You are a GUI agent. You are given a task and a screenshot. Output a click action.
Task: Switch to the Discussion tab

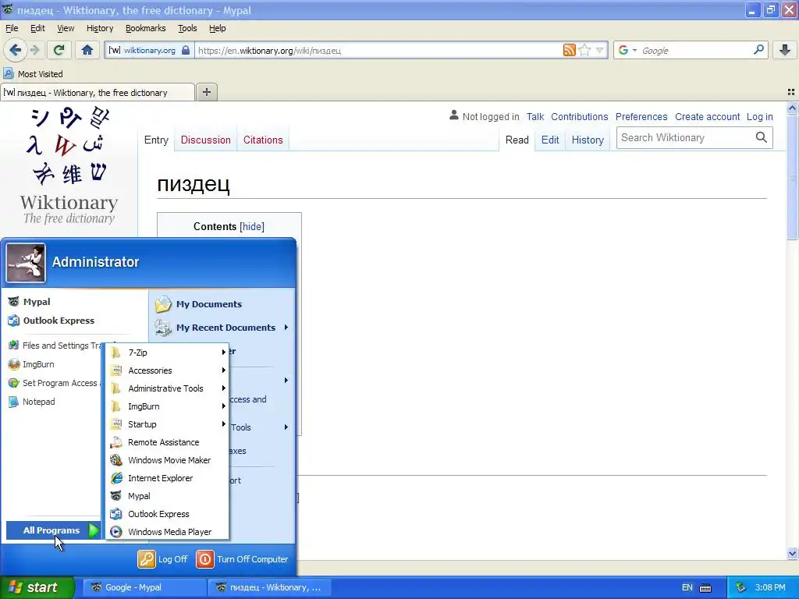[205, 140]
